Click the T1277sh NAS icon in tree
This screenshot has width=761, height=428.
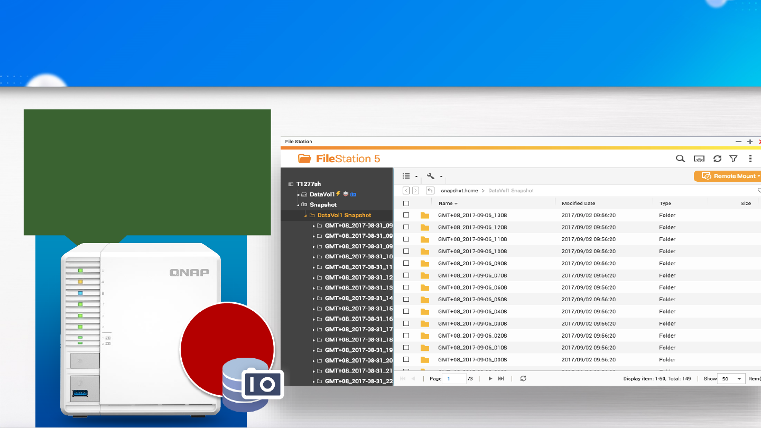click(x=291, y=184)
